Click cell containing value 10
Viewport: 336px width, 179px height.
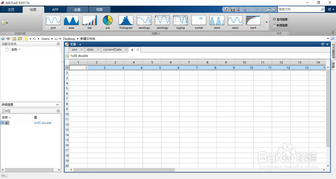click(244, 68)
